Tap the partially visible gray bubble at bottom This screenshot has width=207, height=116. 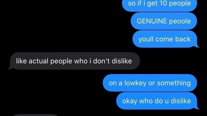point(35,115)
